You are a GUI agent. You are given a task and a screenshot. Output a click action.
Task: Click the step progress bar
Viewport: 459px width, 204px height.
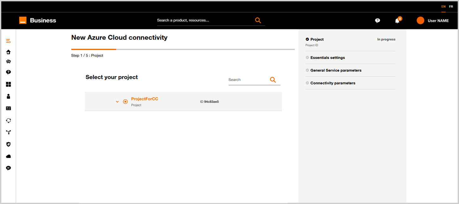pyautogui.click(x=183, y=49)
